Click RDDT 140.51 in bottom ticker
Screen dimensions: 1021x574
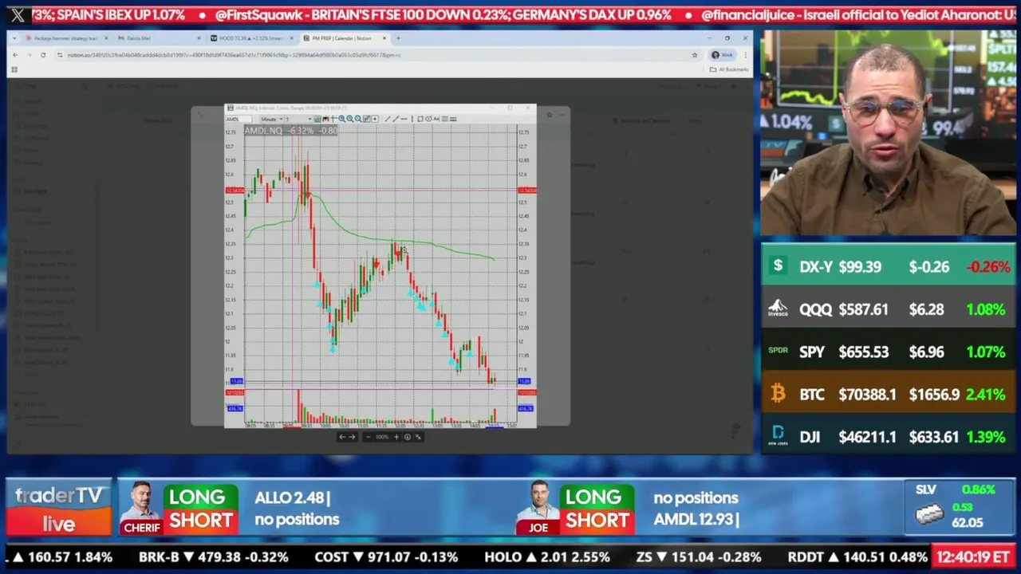click(x=857, y=556)
